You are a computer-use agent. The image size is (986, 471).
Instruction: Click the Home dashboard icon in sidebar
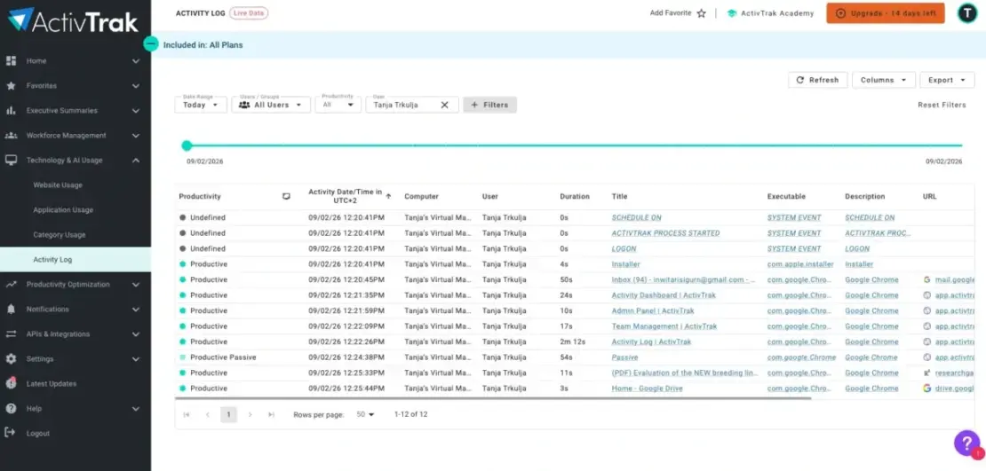coord(11,61)
